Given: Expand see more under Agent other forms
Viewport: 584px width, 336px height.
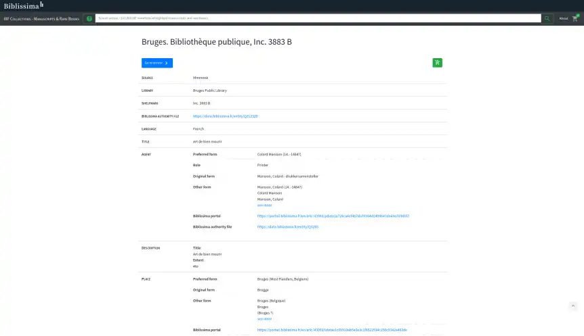Looking at the screenshot, I should (264, 205).
